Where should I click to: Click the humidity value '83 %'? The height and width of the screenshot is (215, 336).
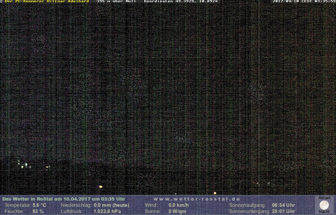pyautogui.click(x=38, y=211)
